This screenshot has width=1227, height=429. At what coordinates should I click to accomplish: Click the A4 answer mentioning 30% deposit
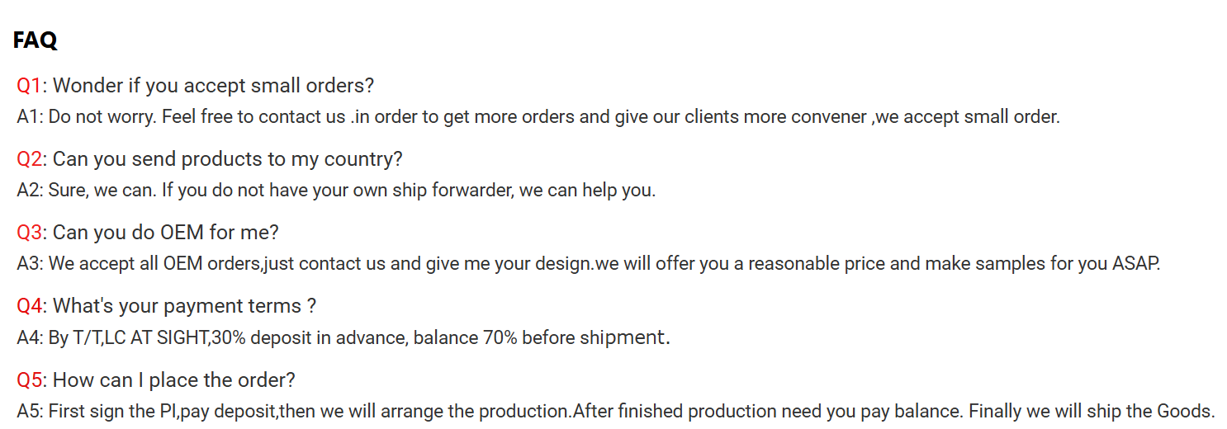(343, 337)
